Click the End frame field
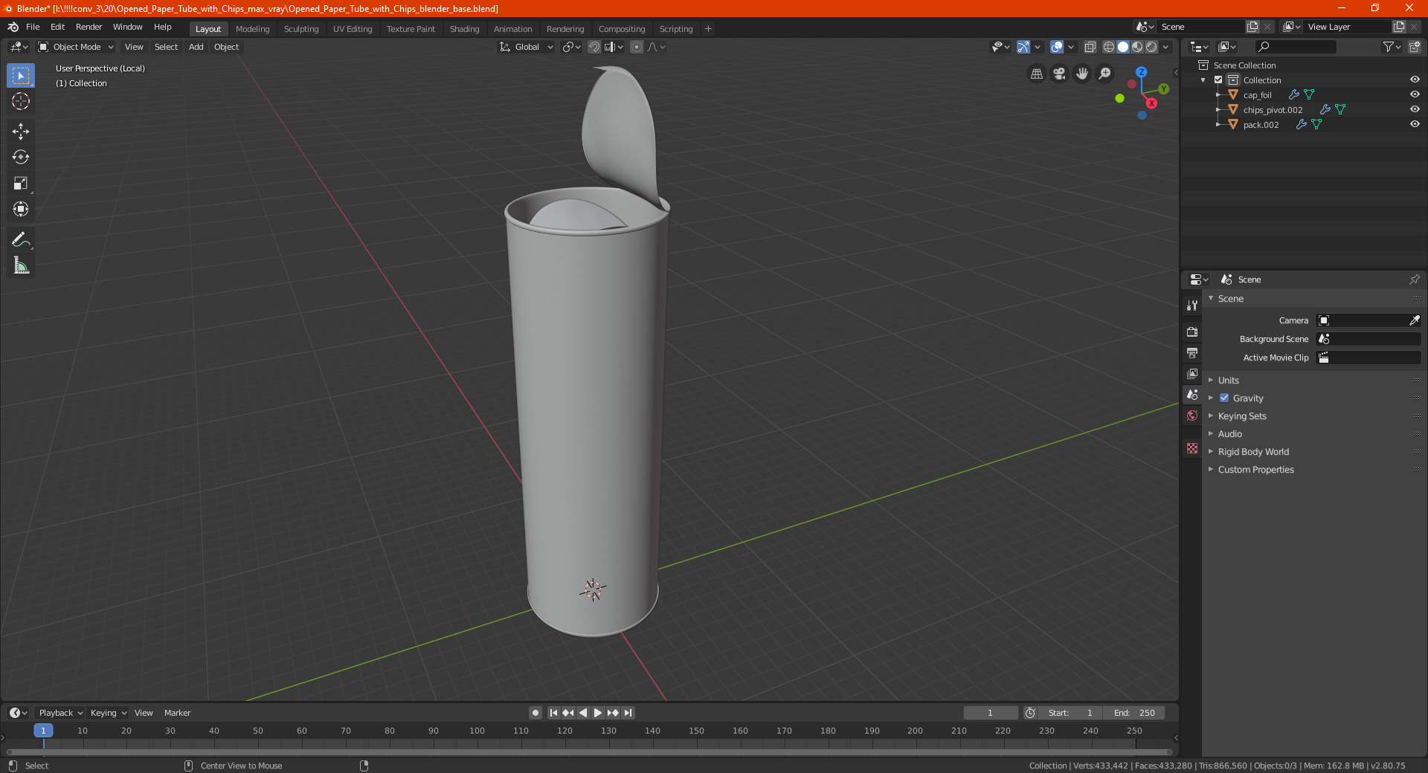Image resolution: width=1428 pixels, height=773 pixels. (1134, 713)
